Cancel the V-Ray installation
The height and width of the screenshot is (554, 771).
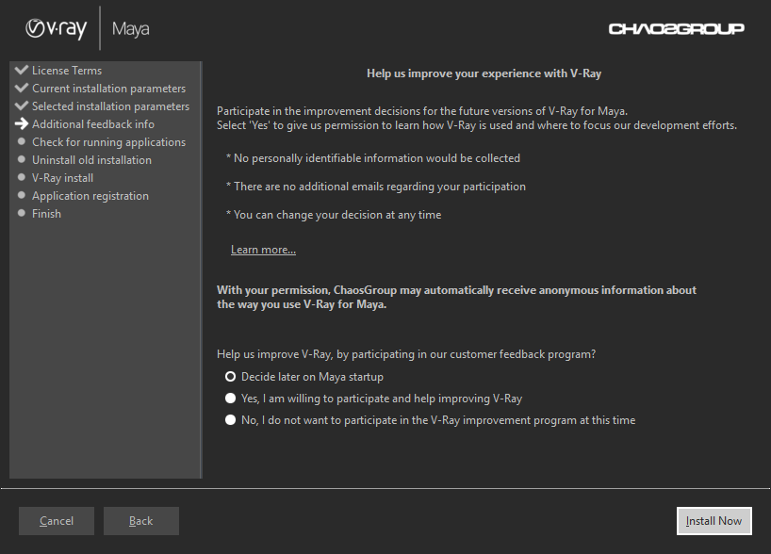[x=57, y=521]
